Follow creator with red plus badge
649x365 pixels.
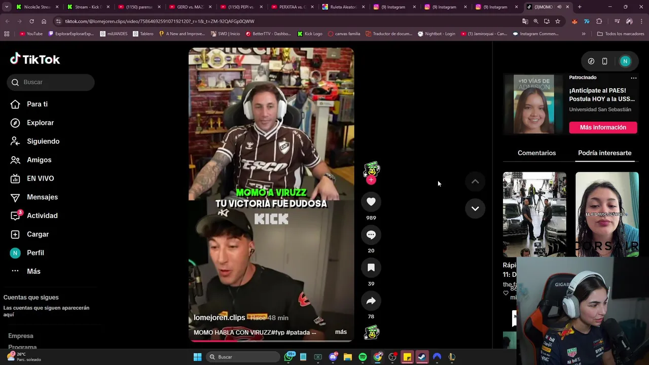pos(371,180)
